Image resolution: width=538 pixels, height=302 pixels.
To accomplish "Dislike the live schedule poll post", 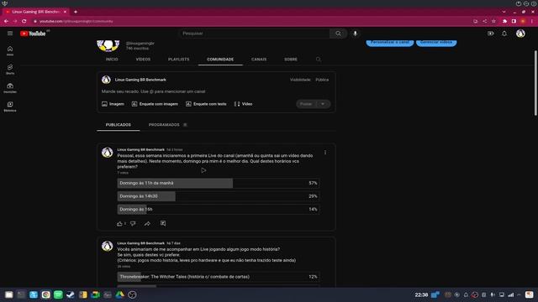I will tap(133, 224).
